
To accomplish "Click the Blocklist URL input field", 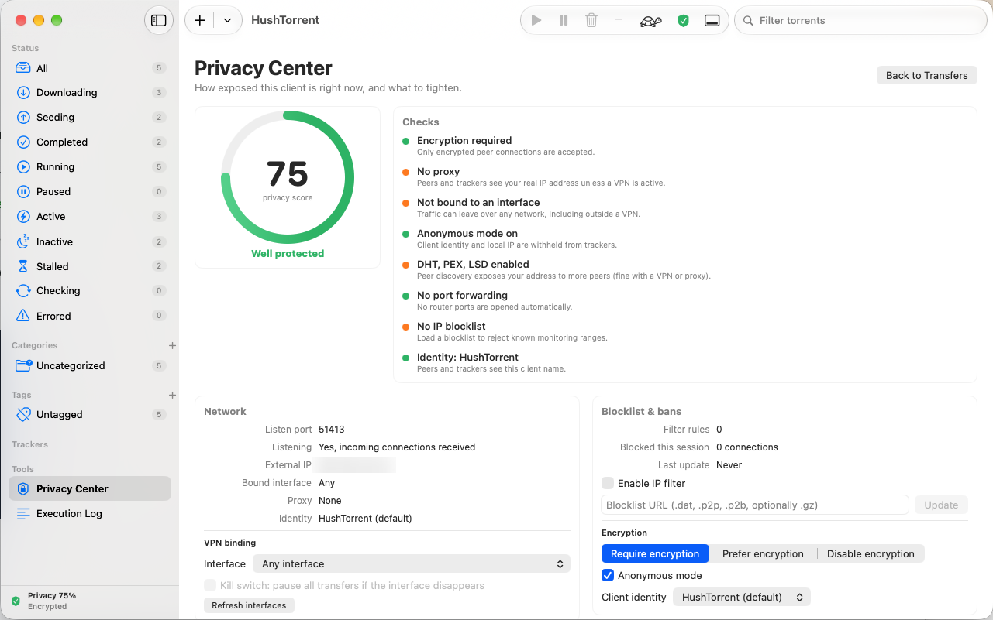I will point(755,505).
